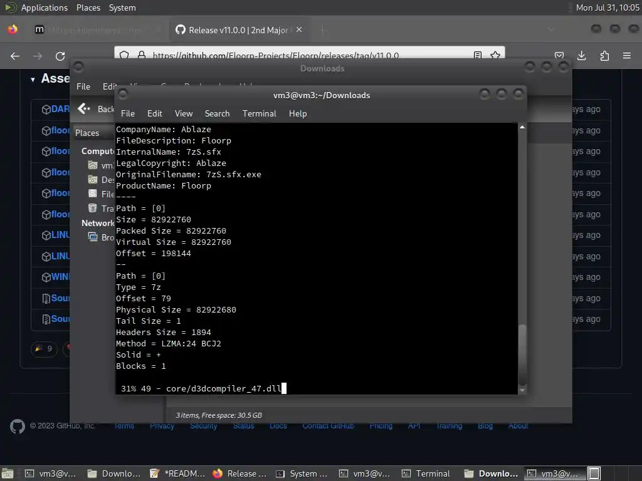Image resolution: width=642 pixels, height=481 pixels.
Task: Open Firefox hamburger application menu
Action: 627,56
